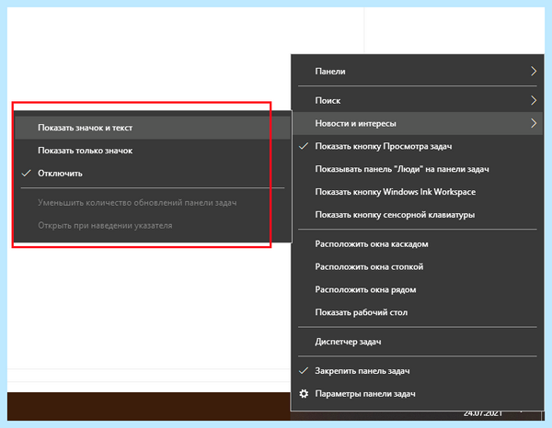Enable Показать кнопку сенсорной клавиатуры

tap(418, 215)
